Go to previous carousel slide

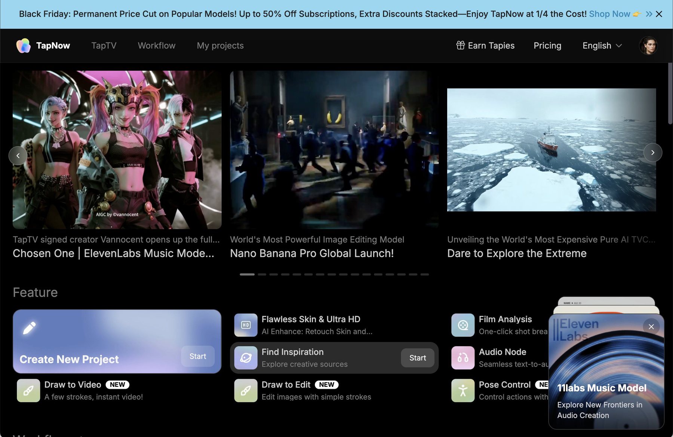[x=18, y=156]
